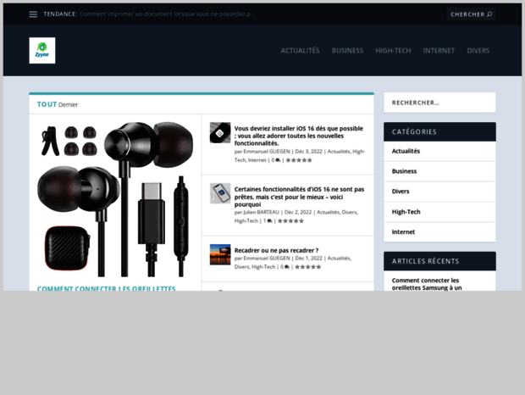Screen dimensions: 525x395
Task: Open the iOS 16 install article thumbnail
Action: (220, 133)
